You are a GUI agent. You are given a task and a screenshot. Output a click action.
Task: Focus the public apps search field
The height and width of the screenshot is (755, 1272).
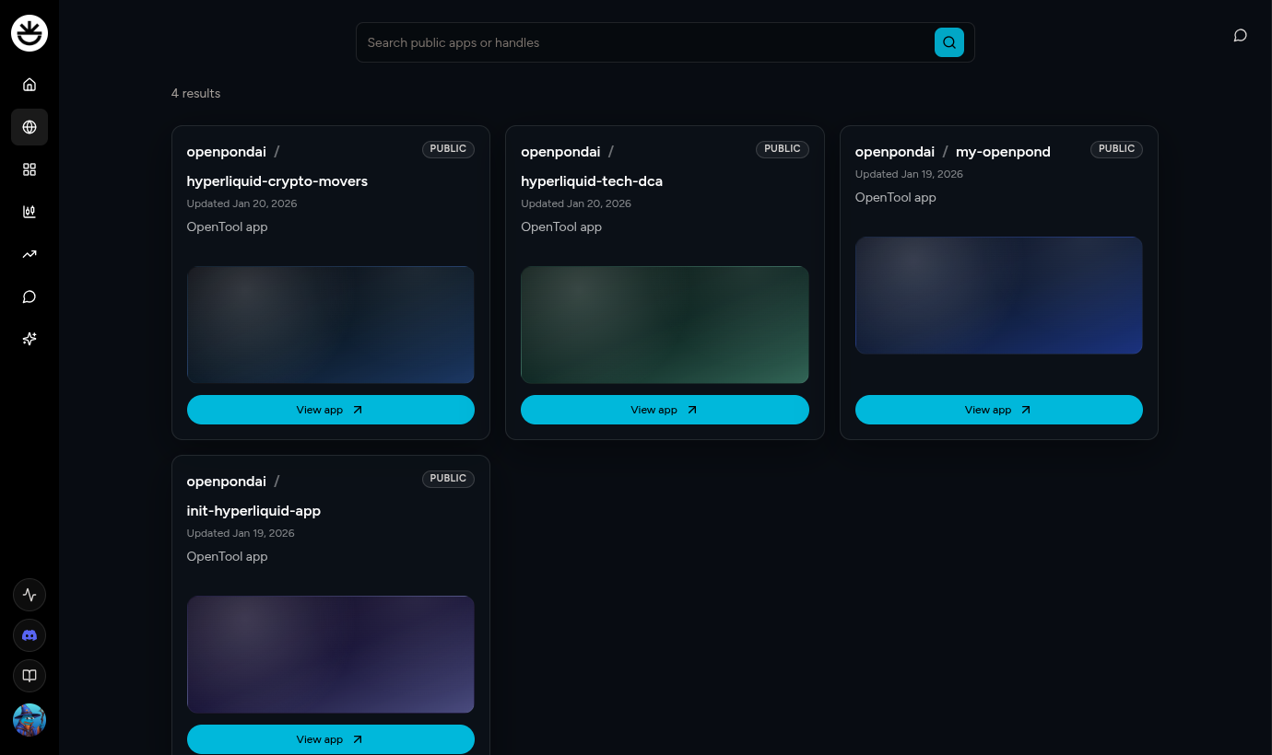[x=645, y=42]
